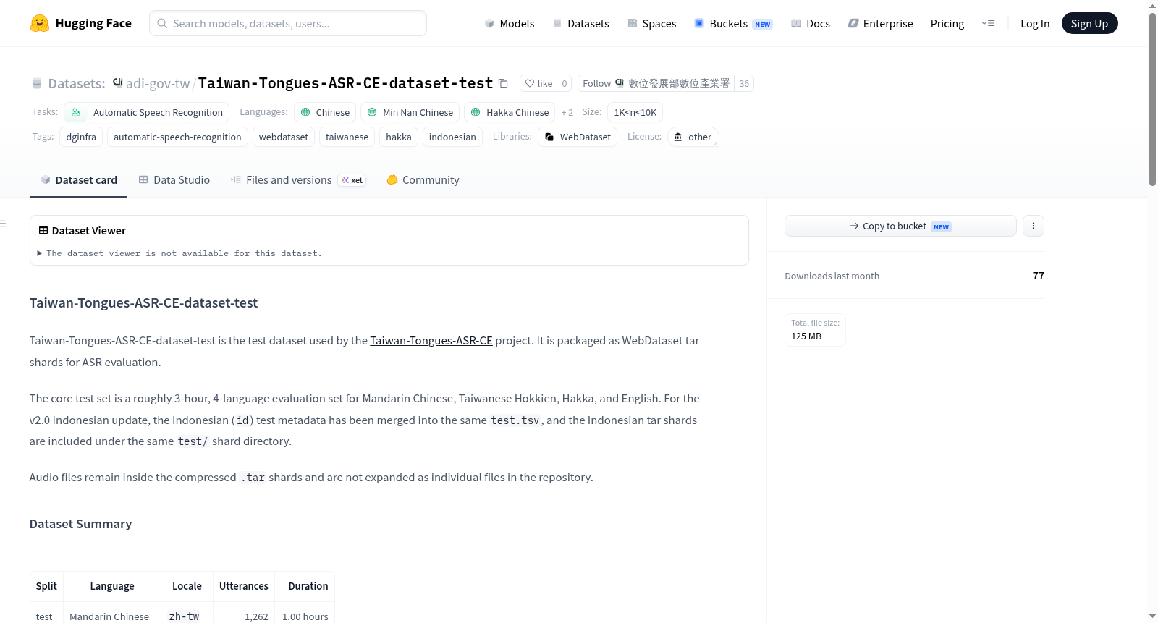This screenshot has width=1158, height=623.
Task: Expand the +2 additional languages
Action: (x=567, y=113)
